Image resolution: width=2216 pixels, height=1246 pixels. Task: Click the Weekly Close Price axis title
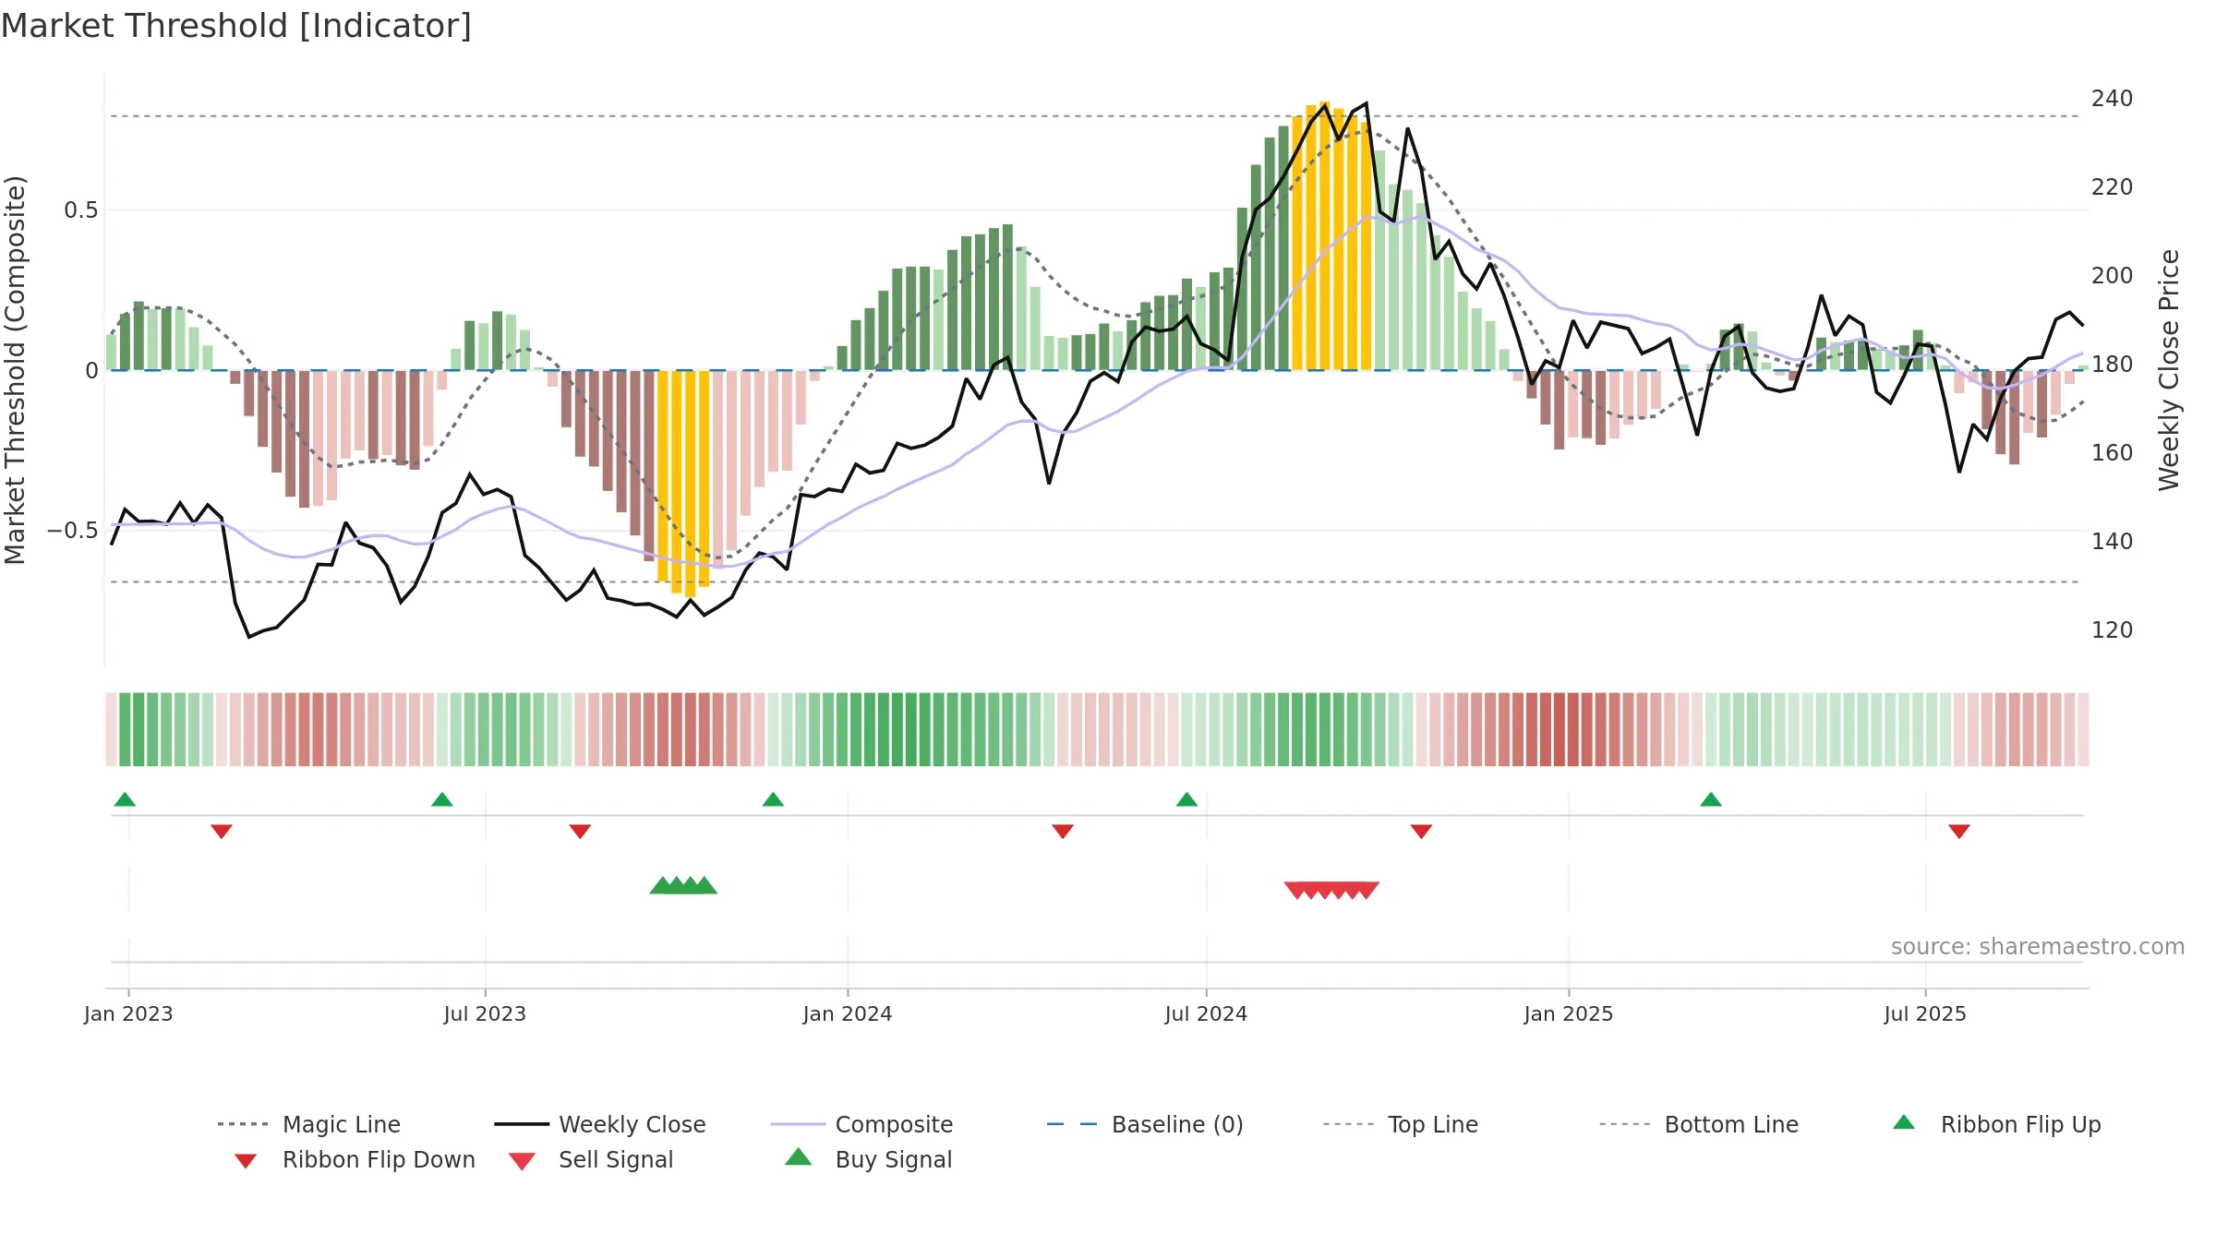coord(2169,370)
